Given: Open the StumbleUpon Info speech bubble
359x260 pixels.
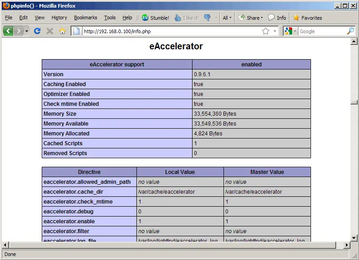Looking at the screenshot, I should click(x=277, y=18).
